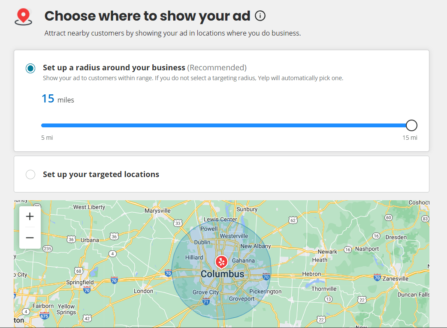Click the route 60 shield on map
The width and height of the screenshot is (447, 328).
coord(389,217)
